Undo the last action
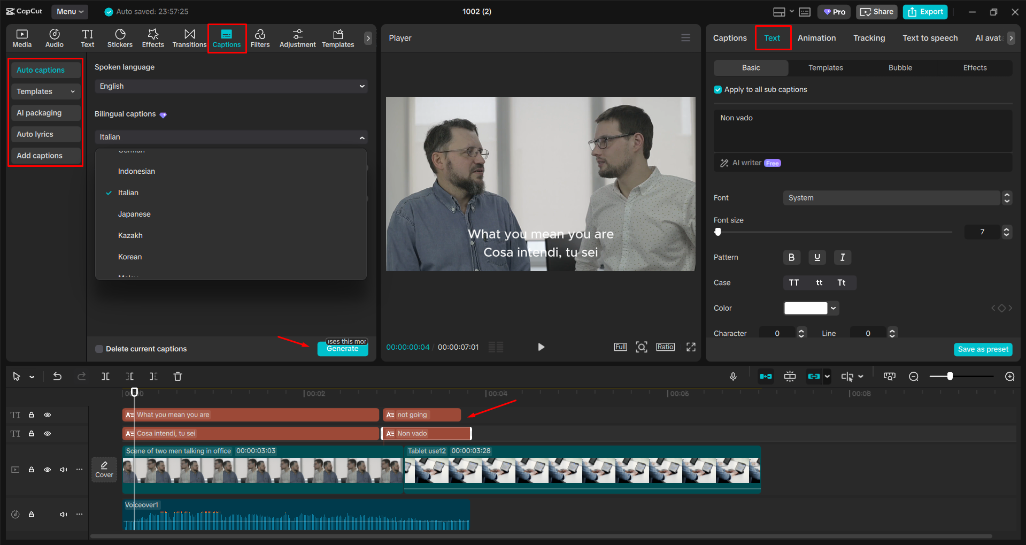The height and width of the screenshot is (545, 1026). click(x=57, y=376)
